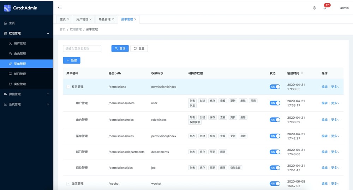
Task: Close the 角色管理 tab with its X
Action: (x=113, y=19)
